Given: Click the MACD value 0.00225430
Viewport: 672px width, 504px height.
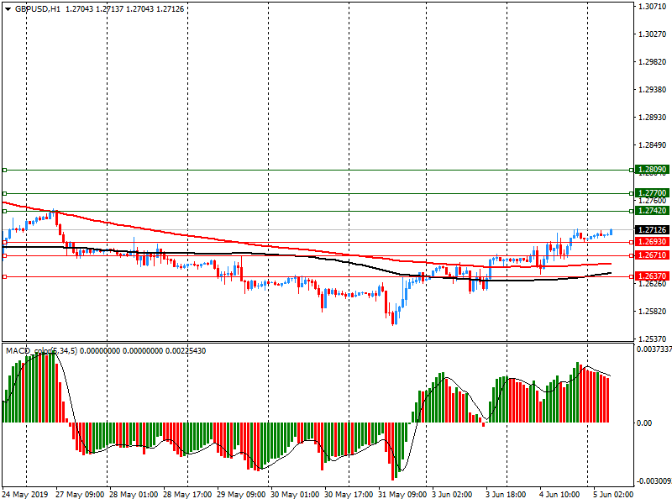Looking at the screenshot, I should pyautogui.click(x=186, y=351).
